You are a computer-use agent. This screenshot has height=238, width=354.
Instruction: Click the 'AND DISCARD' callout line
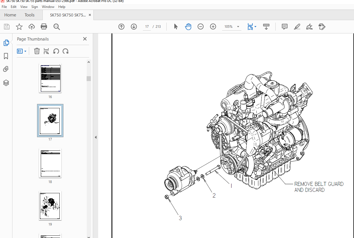click(310, 190)
